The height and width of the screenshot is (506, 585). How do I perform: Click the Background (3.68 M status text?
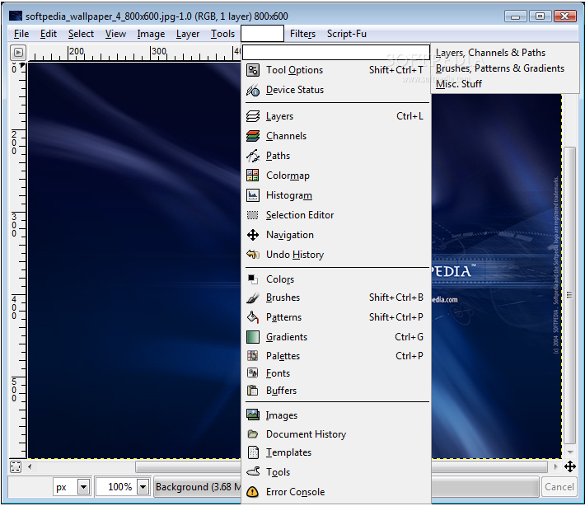(199, 487)
